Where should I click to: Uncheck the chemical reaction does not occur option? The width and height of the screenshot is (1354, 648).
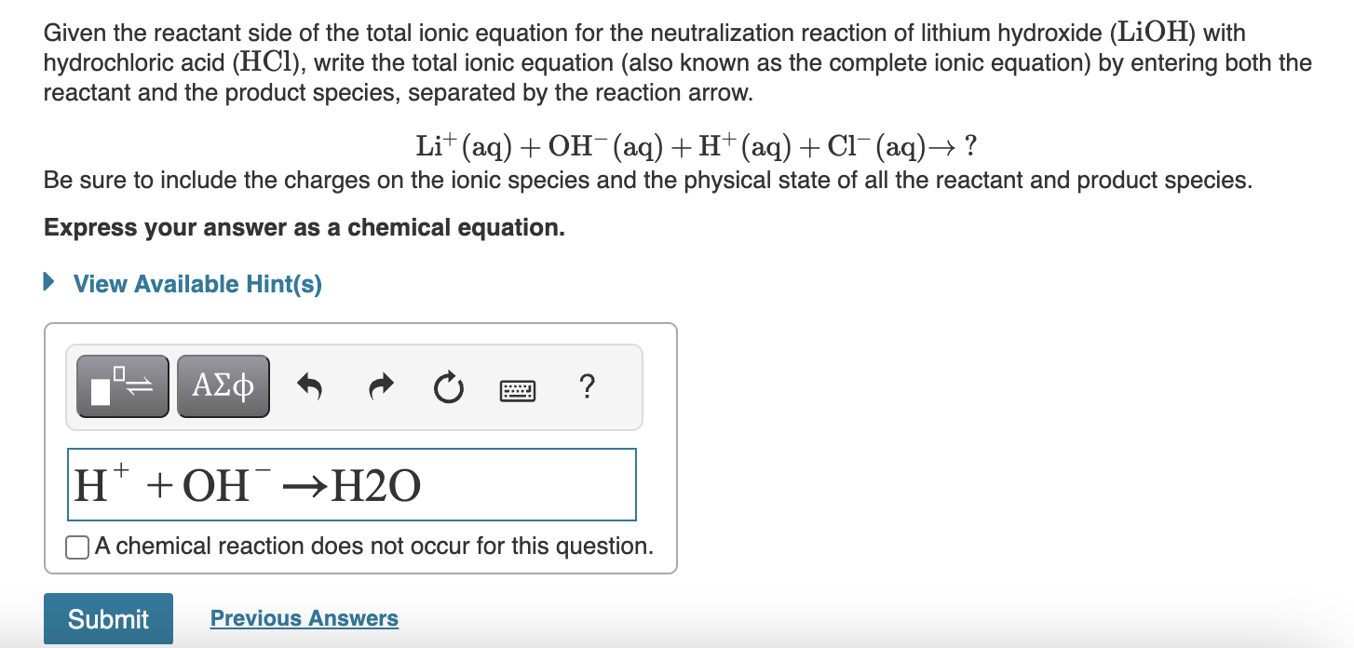(x=76, y=547)
